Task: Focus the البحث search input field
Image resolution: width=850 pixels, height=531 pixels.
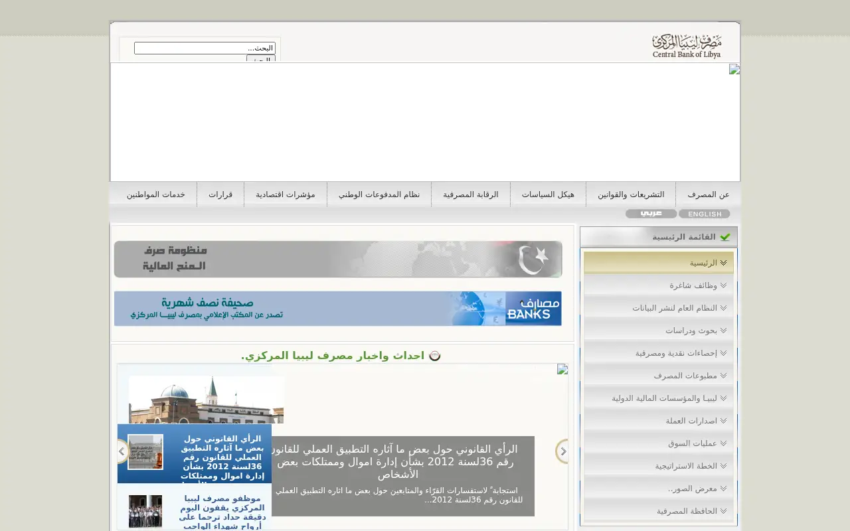Action: [x=205, y=48]
